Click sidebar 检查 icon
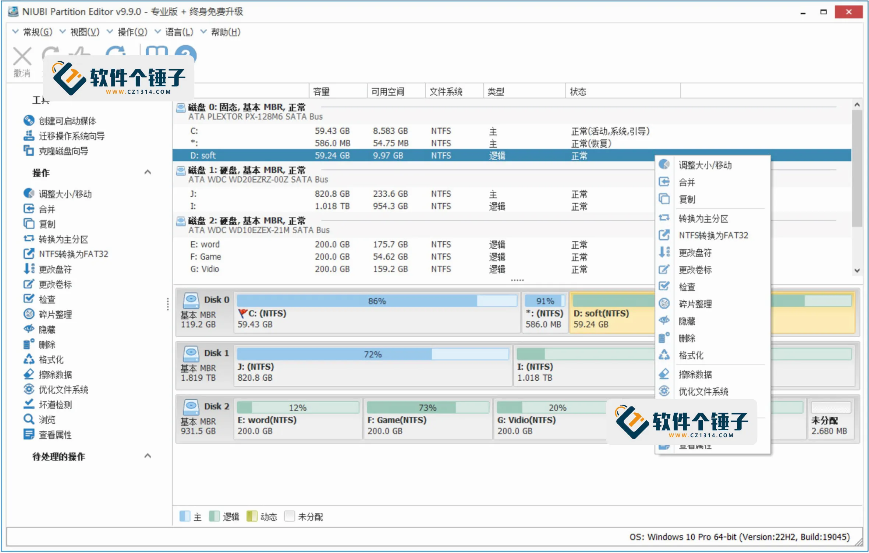This screenshot has height=553, width=869. point(29,299)
